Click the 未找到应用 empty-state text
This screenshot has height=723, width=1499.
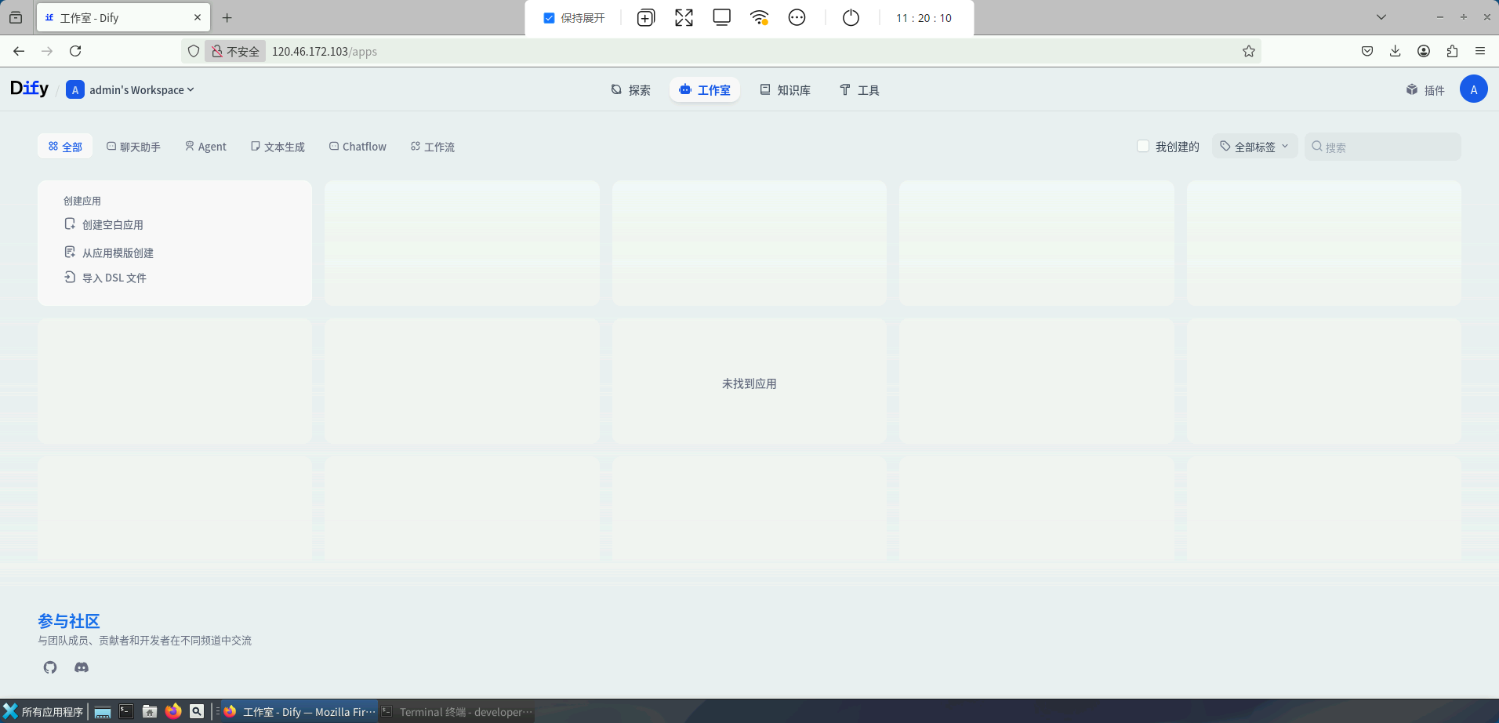(x=749, y=383)
